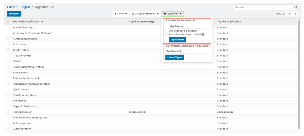Select the Active Directory row checkbox

pos(8,27)
